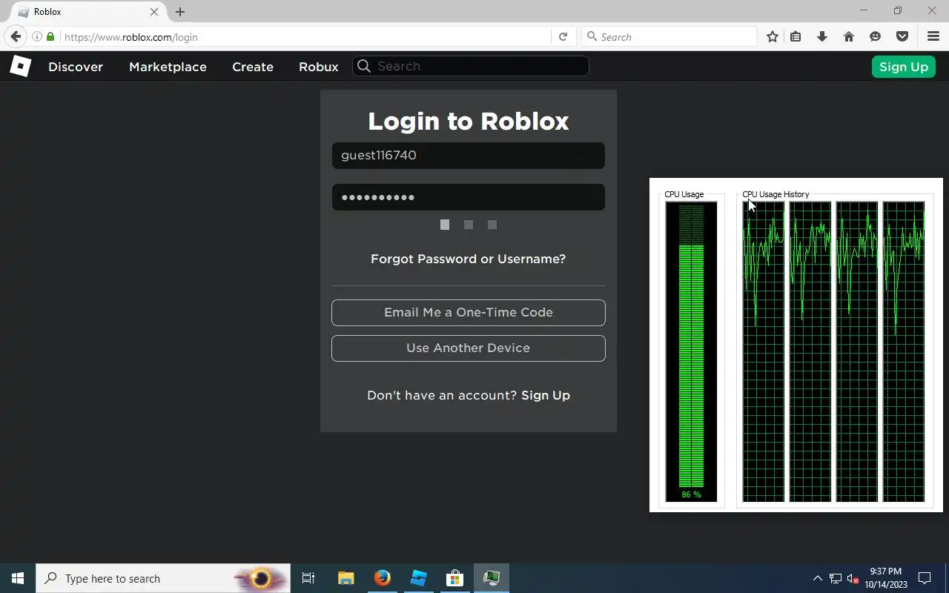
Task: Bookmark this page with star icon
Action: coord(773,37)
